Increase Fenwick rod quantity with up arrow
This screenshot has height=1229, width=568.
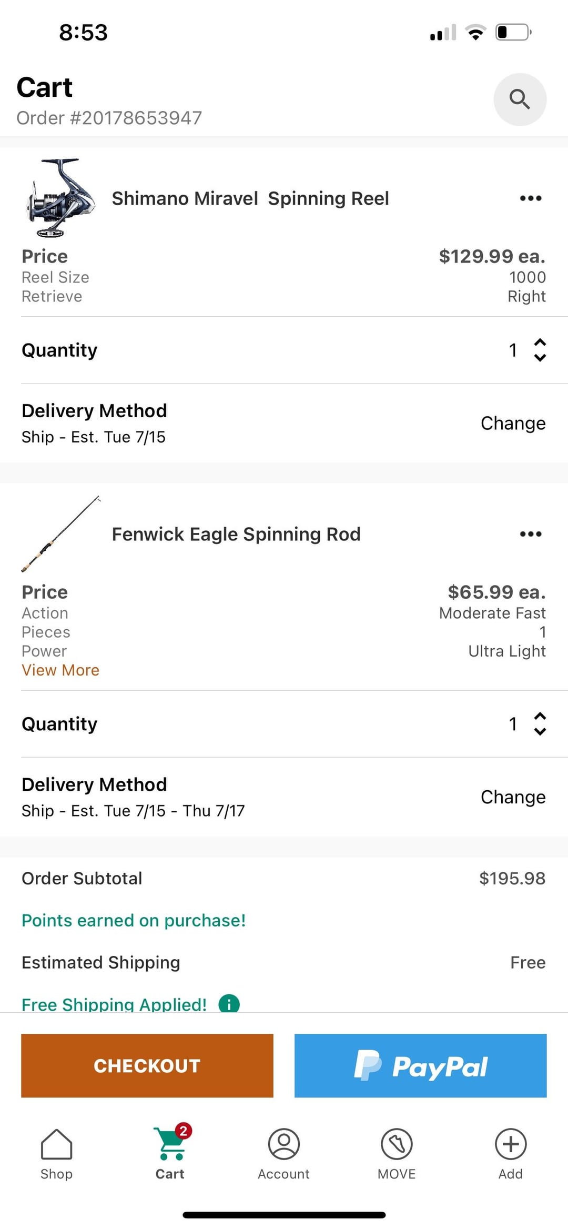tap(540, 716)
